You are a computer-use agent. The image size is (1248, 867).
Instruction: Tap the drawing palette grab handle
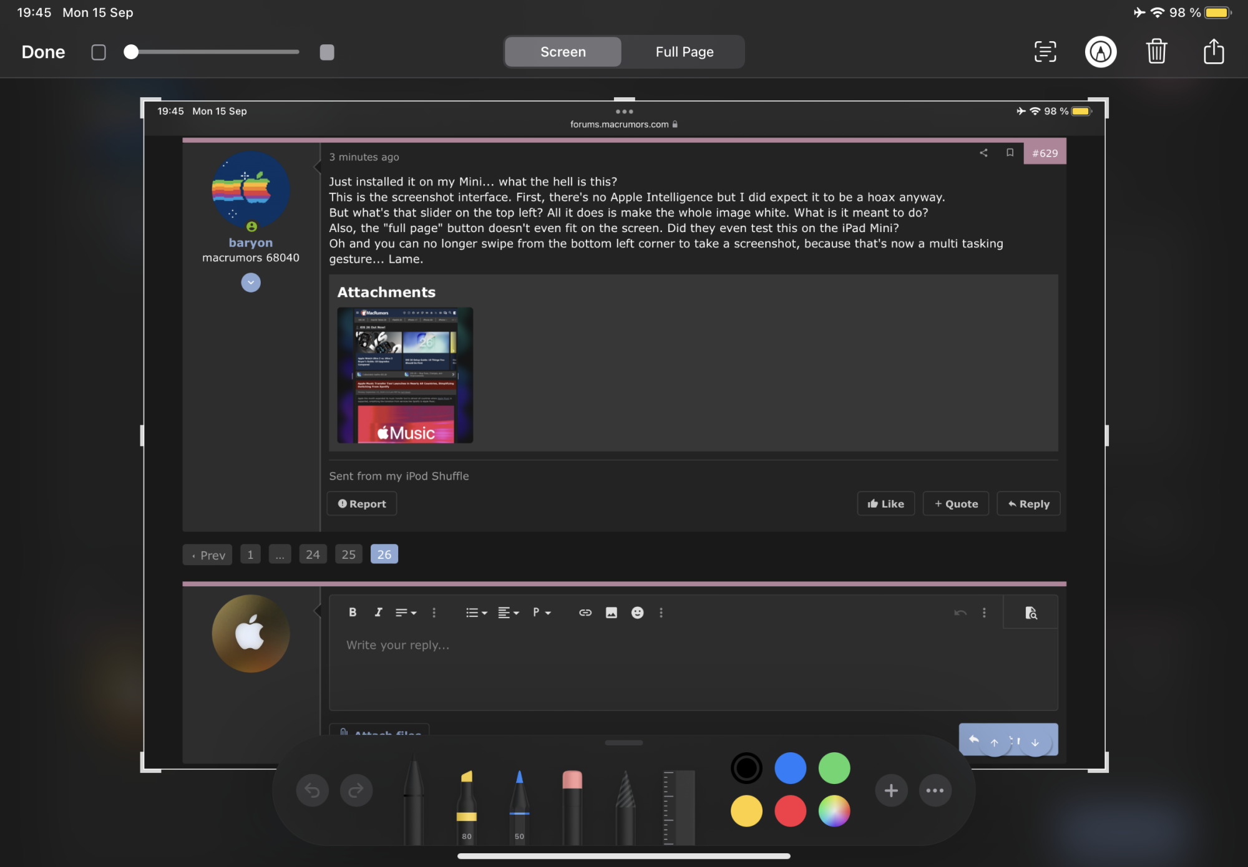point(623,743)
